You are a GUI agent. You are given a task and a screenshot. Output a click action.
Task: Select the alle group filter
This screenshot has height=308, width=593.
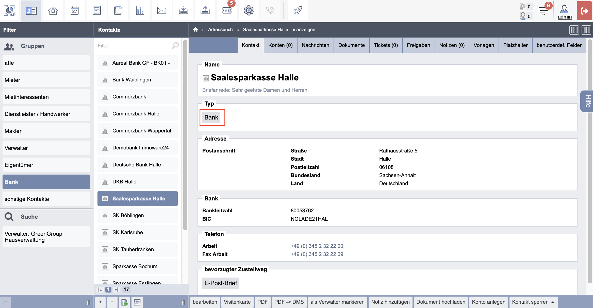click(x=46, y=63)
